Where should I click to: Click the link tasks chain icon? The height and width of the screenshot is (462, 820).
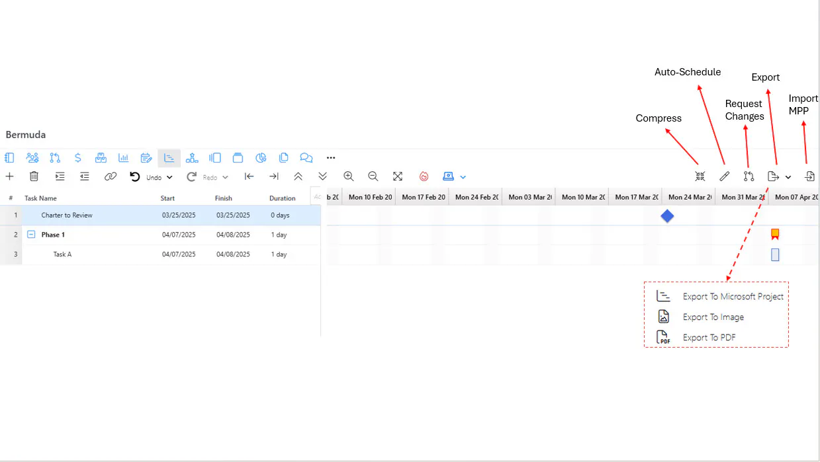tap(111, 176)
